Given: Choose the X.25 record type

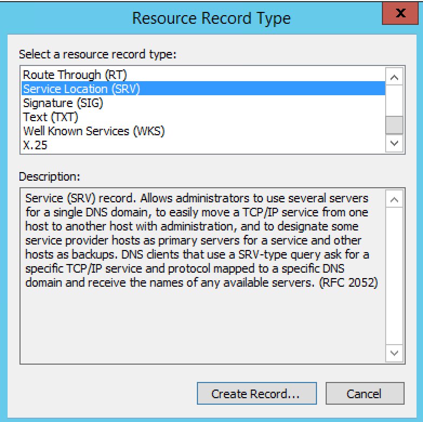Looking at the screenshot, I should click(203, 145).
